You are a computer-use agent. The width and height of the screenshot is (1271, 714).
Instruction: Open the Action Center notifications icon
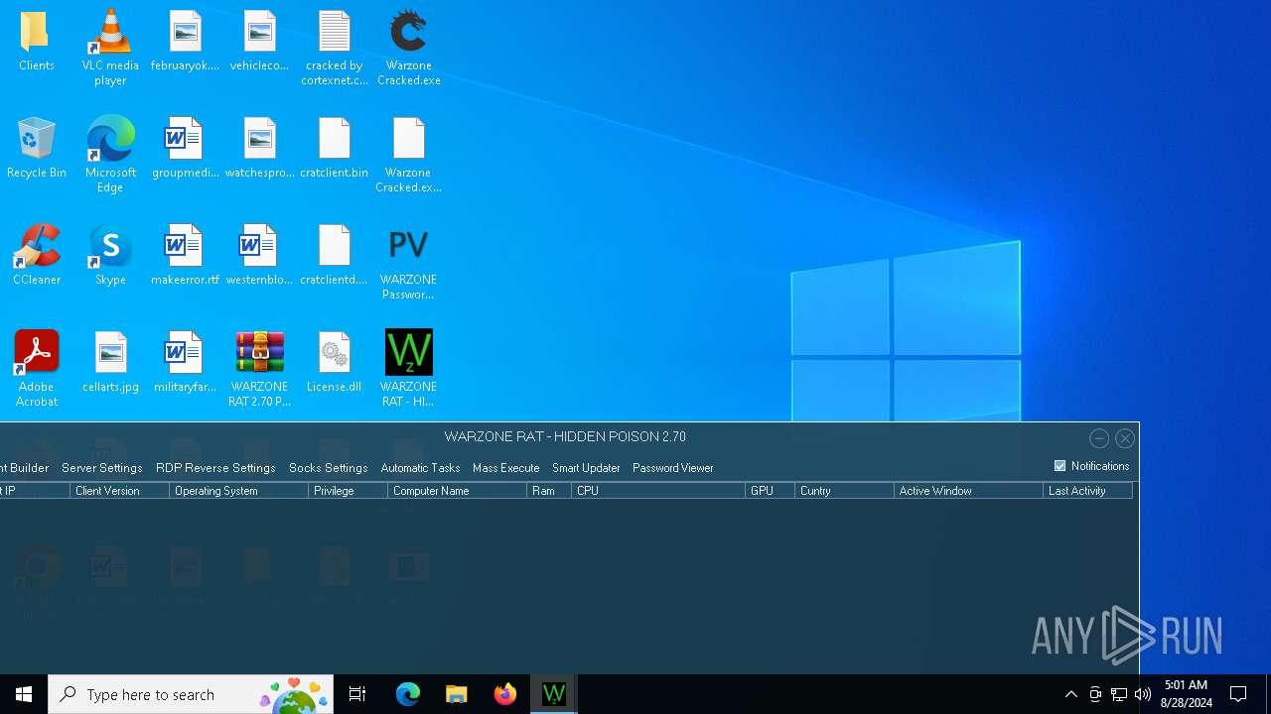click(1239, 694)
